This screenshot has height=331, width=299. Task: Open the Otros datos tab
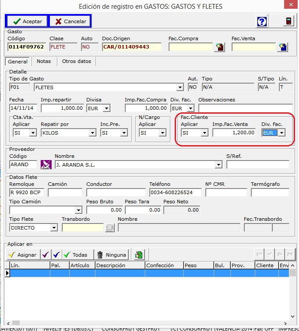coord(77,62)
